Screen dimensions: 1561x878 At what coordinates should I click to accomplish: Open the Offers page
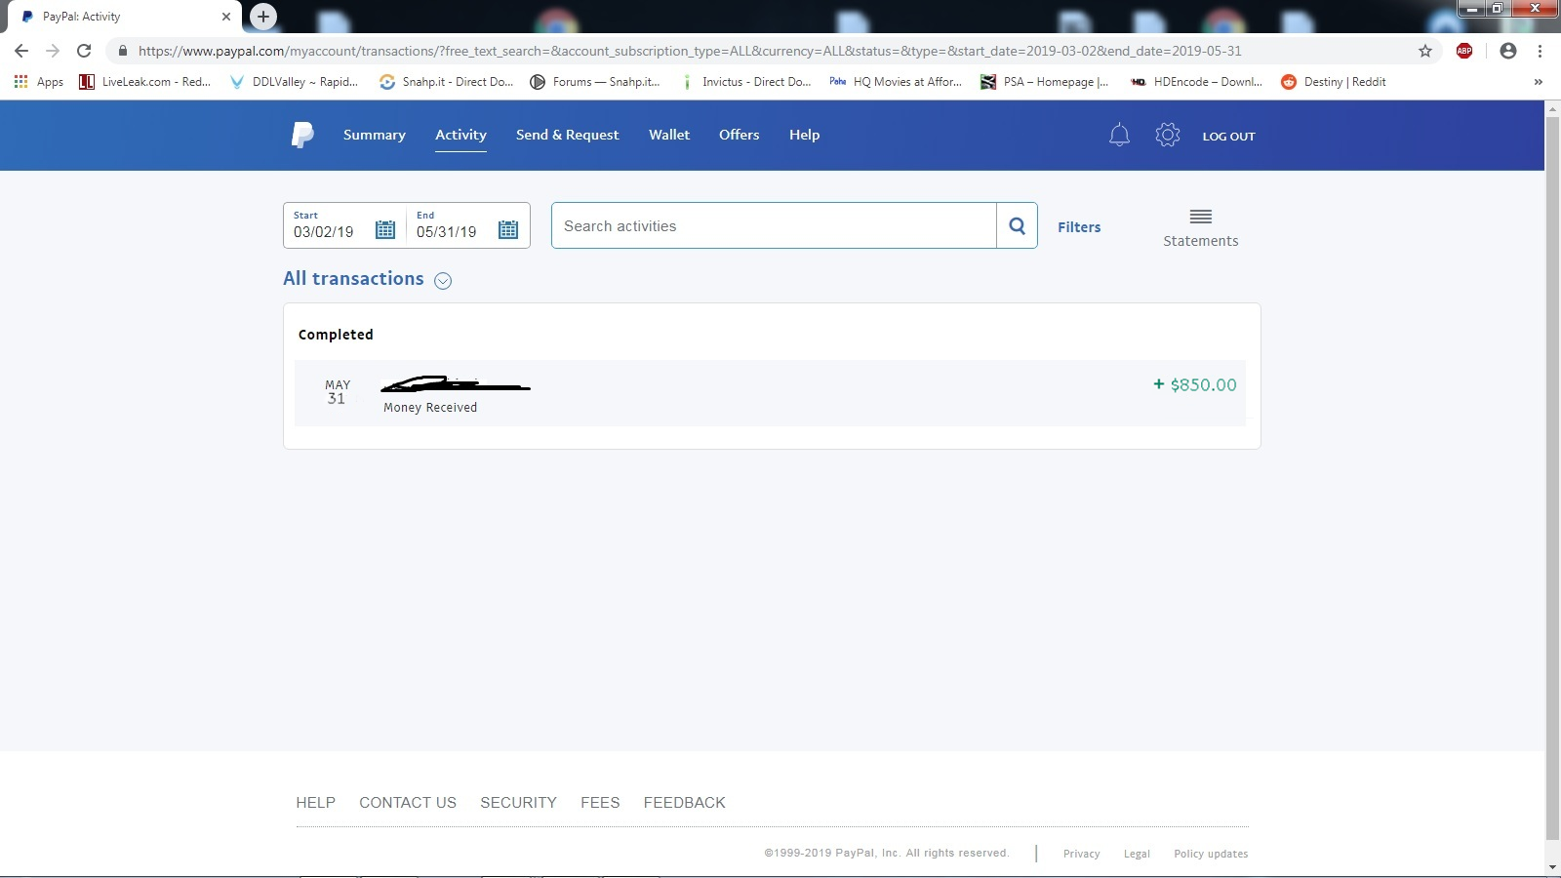click(740, 135)
